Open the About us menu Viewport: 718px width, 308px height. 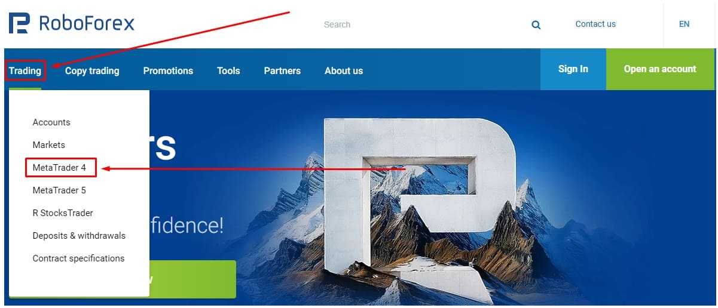344,70
